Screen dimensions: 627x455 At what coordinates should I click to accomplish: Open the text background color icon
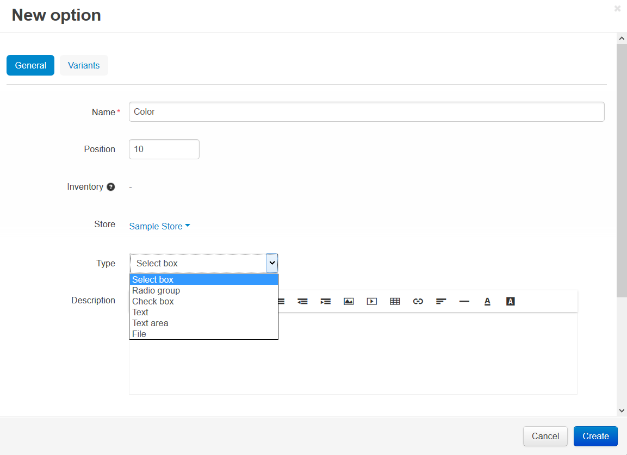pyautogui.click(x=510, y=302)
